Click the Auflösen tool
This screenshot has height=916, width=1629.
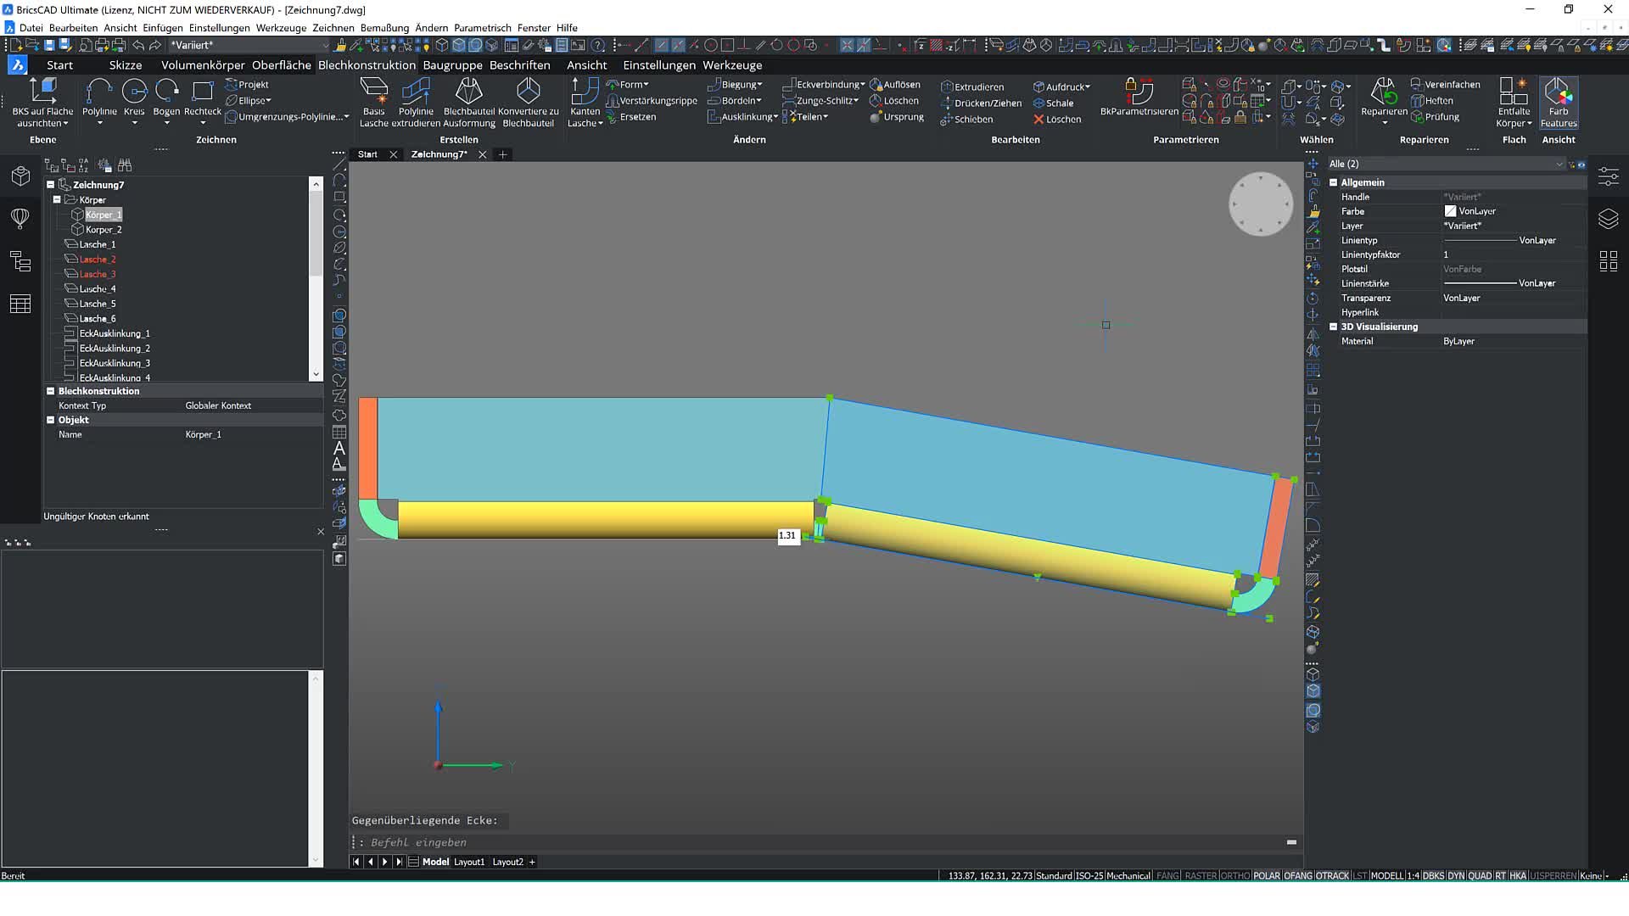(895, 85)
